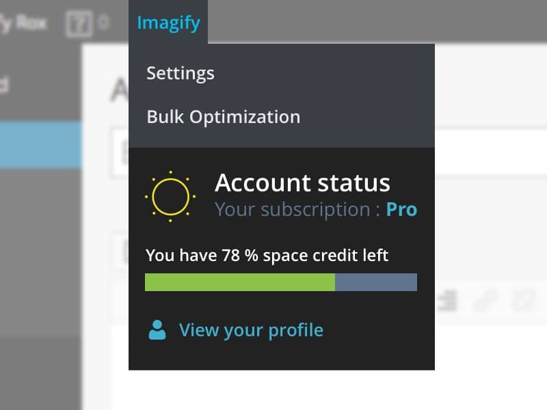Click the blurred insert link icon in editor toolbar
Screen dimensions: 547x410
(485, 300)
